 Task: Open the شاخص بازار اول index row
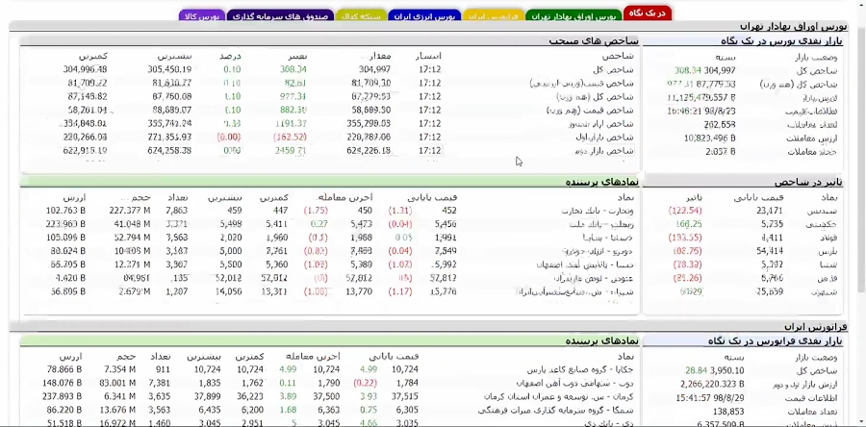click(x=606, y=137)
